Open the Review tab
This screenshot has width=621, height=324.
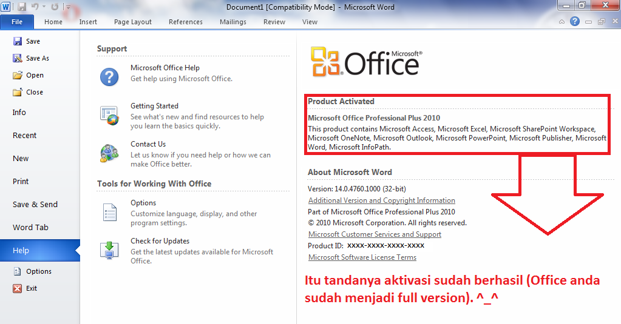[x=274, y=22]
